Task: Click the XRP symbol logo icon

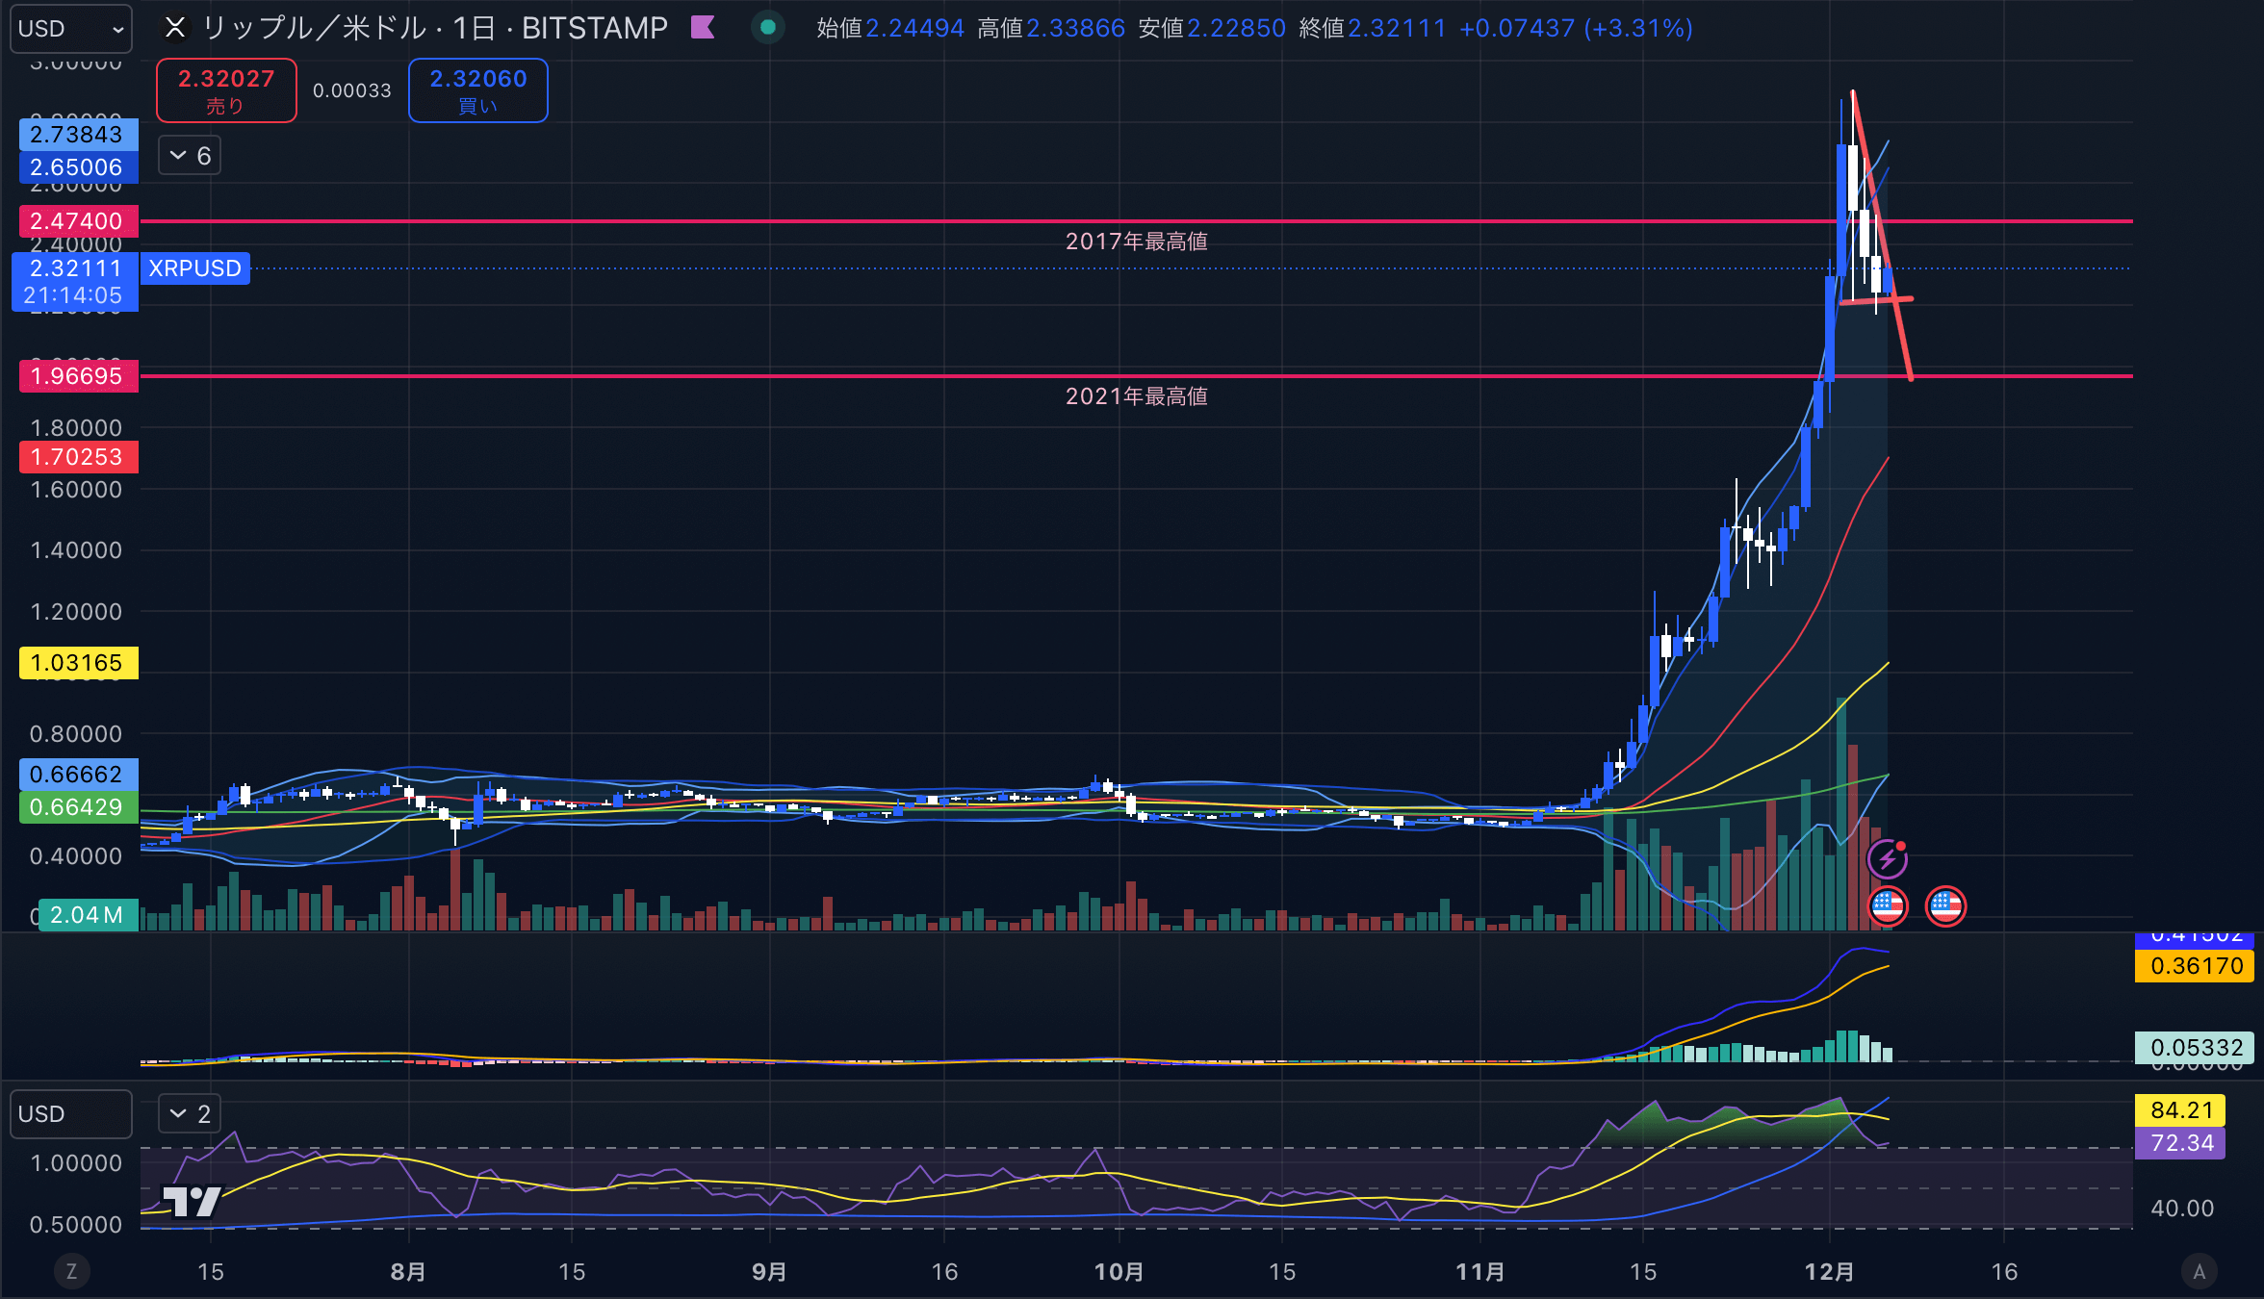Action: 175,28
